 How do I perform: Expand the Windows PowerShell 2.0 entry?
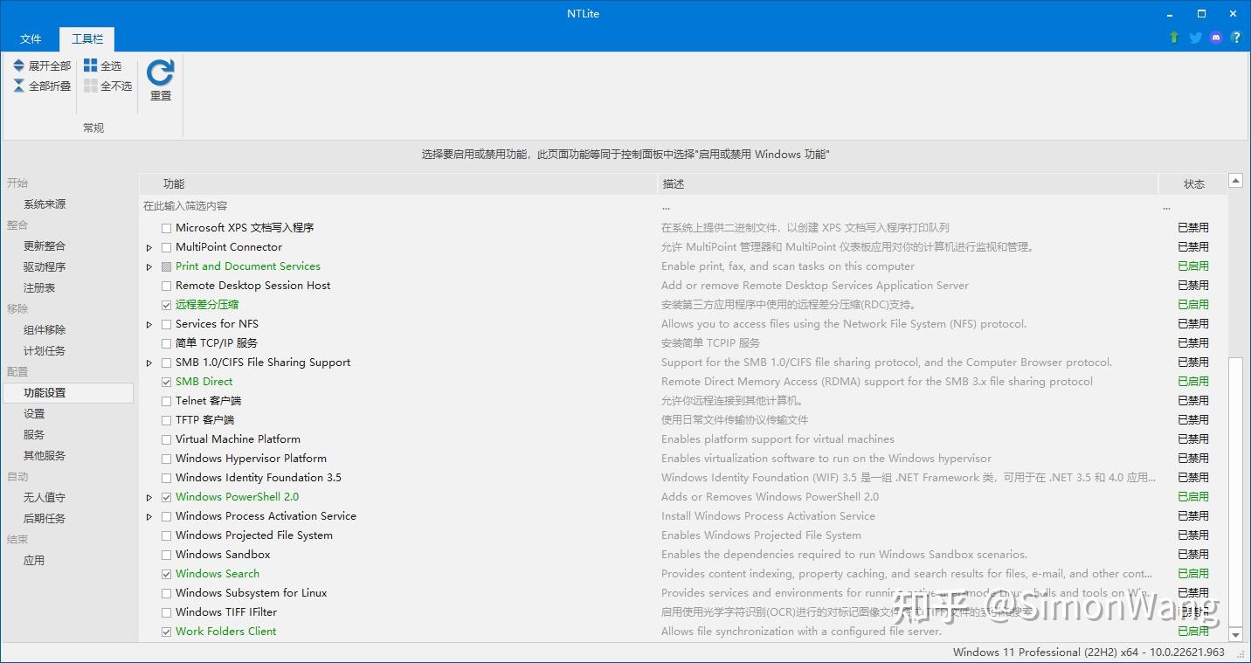[x=149, y=496]
